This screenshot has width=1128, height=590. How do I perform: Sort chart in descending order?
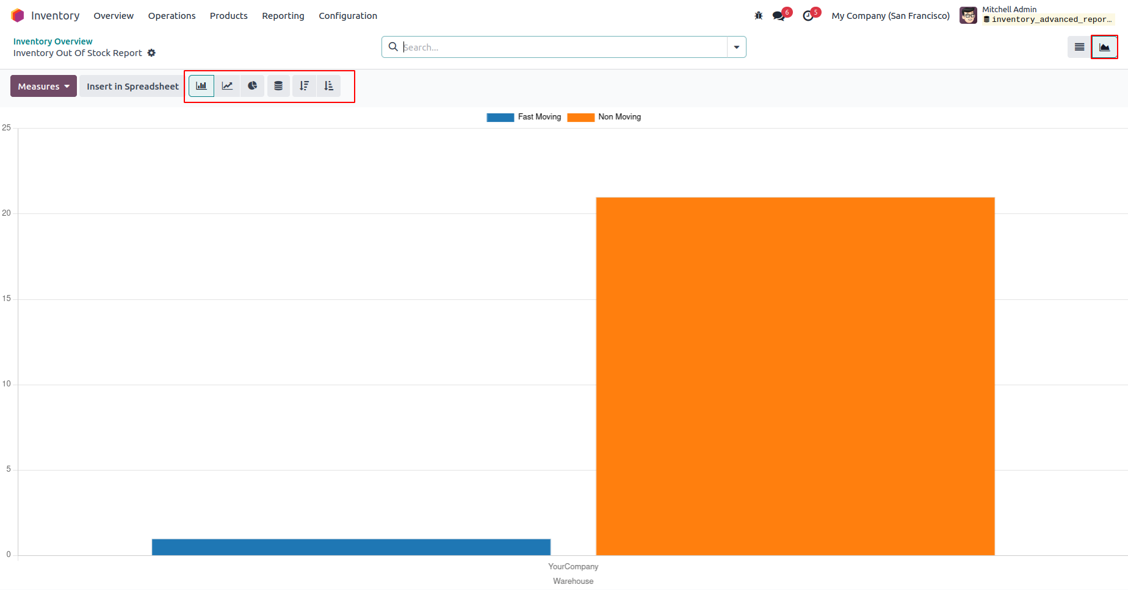point(304,86)
